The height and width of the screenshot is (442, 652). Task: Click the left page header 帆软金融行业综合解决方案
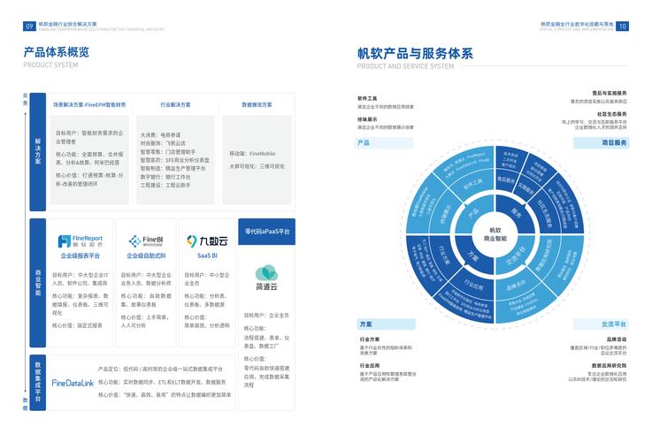tap(68, 24)
